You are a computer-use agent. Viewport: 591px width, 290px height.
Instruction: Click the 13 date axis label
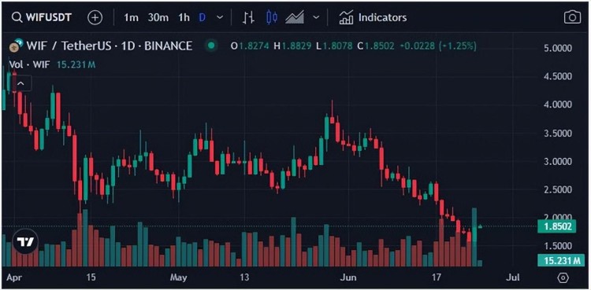click(244, 277)
